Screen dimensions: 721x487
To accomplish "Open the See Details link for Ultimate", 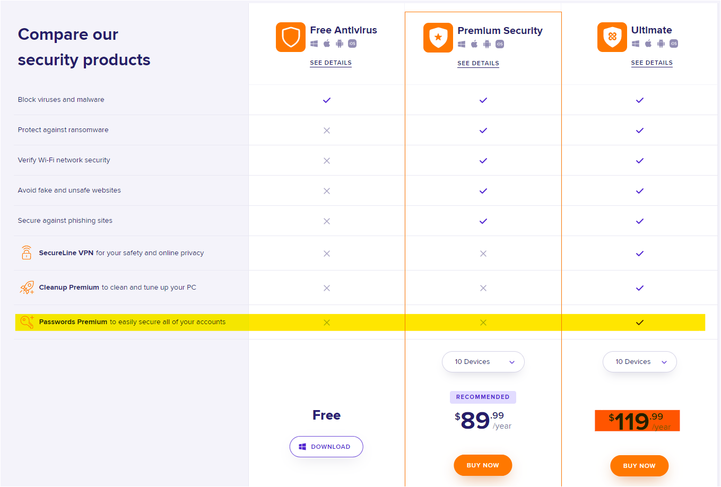I will click(651, 63).
